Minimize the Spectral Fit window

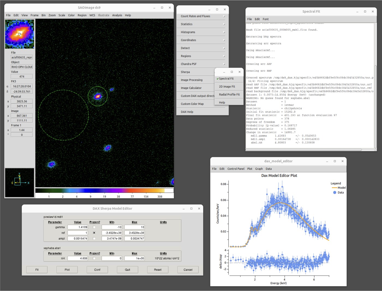pos(357,12)
